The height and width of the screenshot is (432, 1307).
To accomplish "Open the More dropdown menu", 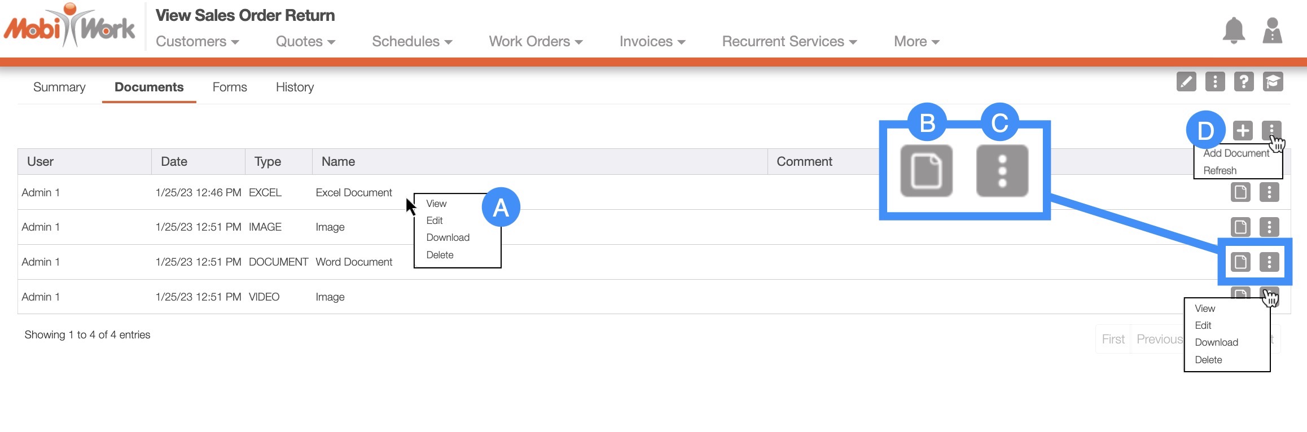I will coord(916,42).
